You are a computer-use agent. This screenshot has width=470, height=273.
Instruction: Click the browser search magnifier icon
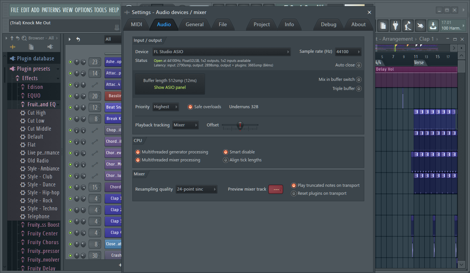(x=24, y=38)
